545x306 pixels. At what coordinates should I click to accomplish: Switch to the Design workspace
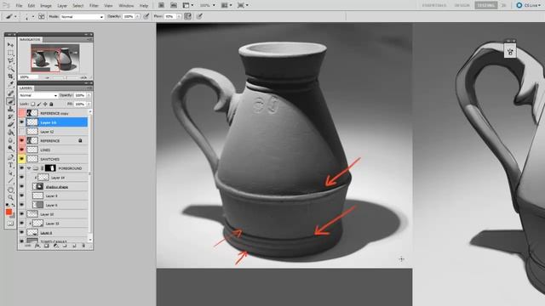[462, 5]
